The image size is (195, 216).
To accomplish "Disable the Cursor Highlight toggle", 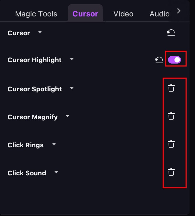I will (174, 60).
